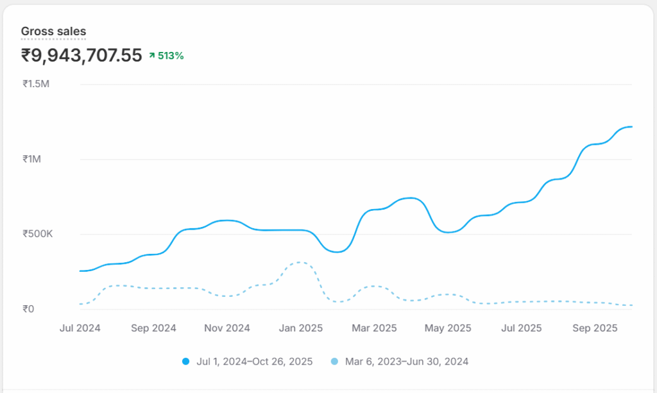Select the Jul 2024 axis label
Viewport: 657px width, 393px height.
tap(81, 328)
